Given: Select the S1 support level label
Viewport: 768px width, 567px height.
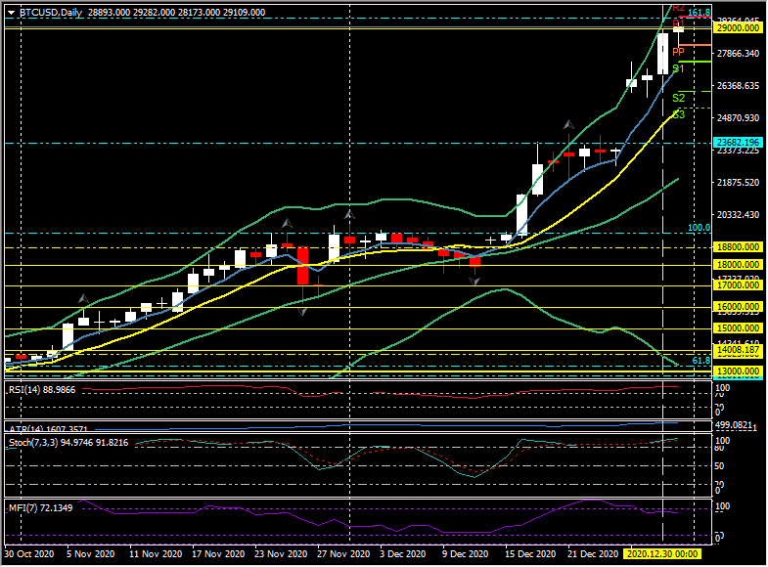Looking at the screenshot, I should 678,69.
